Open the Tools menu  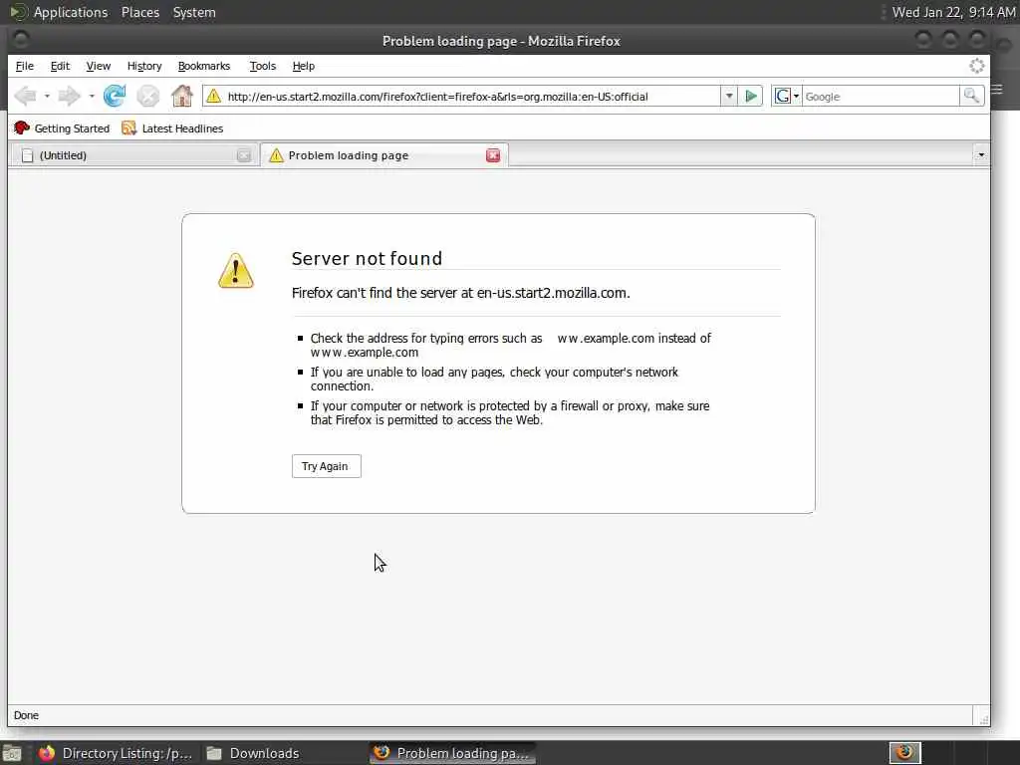(263, 66)
